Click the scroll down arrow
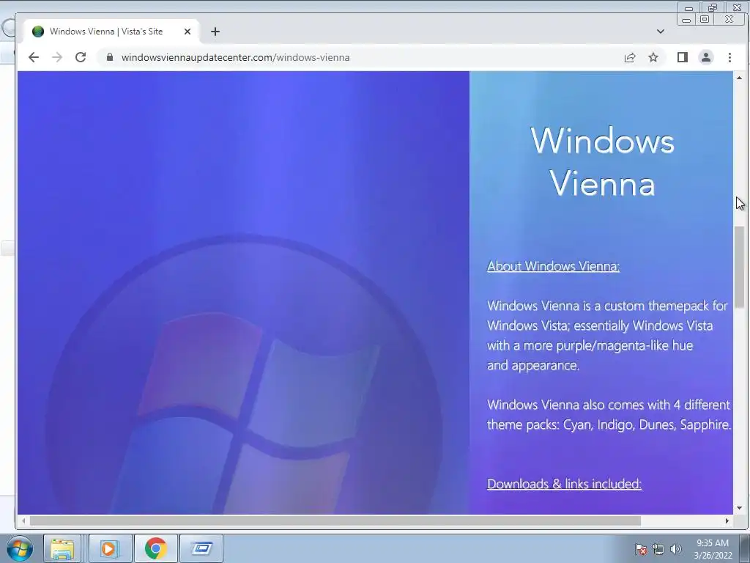 (x=740, y=508)
